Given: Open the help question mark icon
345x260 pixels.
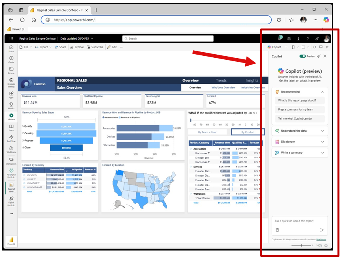Looking at the screenshot, I should [x=308, y=39].
